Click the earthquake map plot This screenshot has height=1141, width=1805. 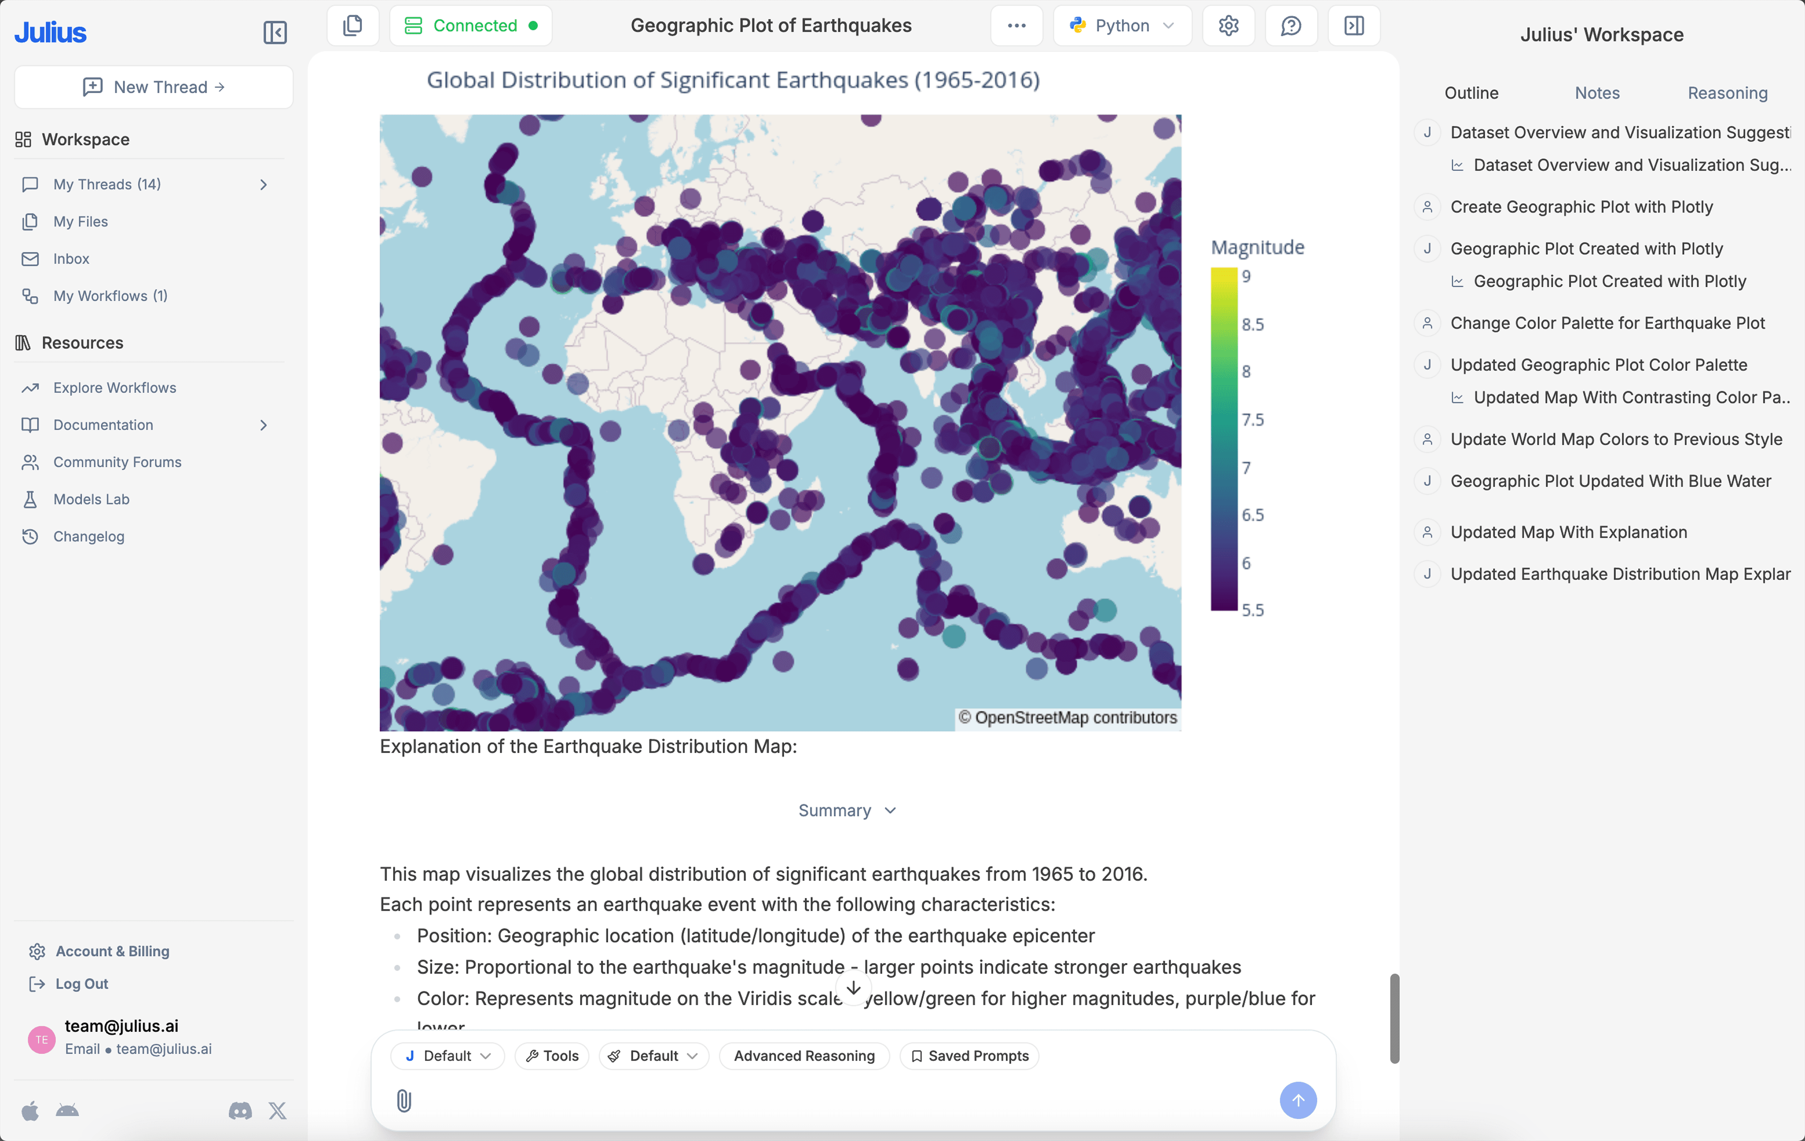click(x=780, y=422)
